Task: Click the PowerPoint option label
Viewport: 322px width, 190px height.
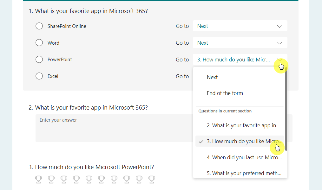Action: 60,60
